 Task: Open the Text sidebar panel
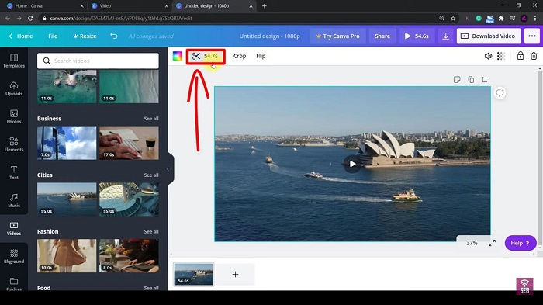pyautogui.click(x=14, y=172)
